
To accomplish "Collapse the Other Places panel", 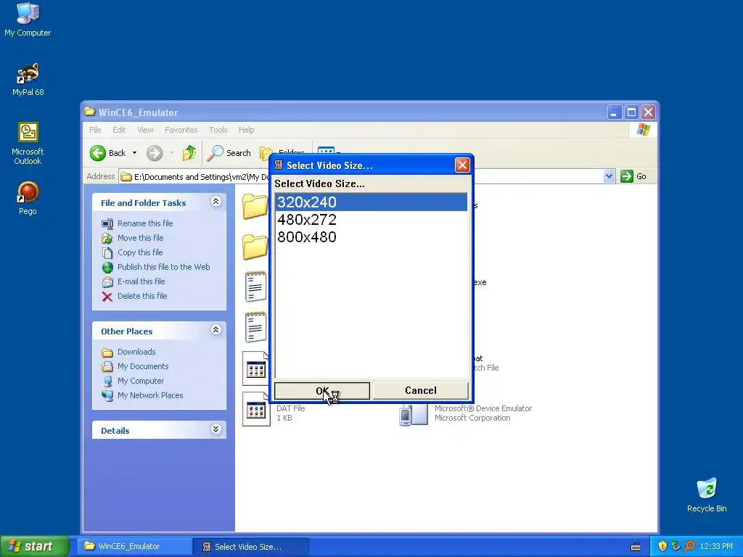I will tap(215, 330).
